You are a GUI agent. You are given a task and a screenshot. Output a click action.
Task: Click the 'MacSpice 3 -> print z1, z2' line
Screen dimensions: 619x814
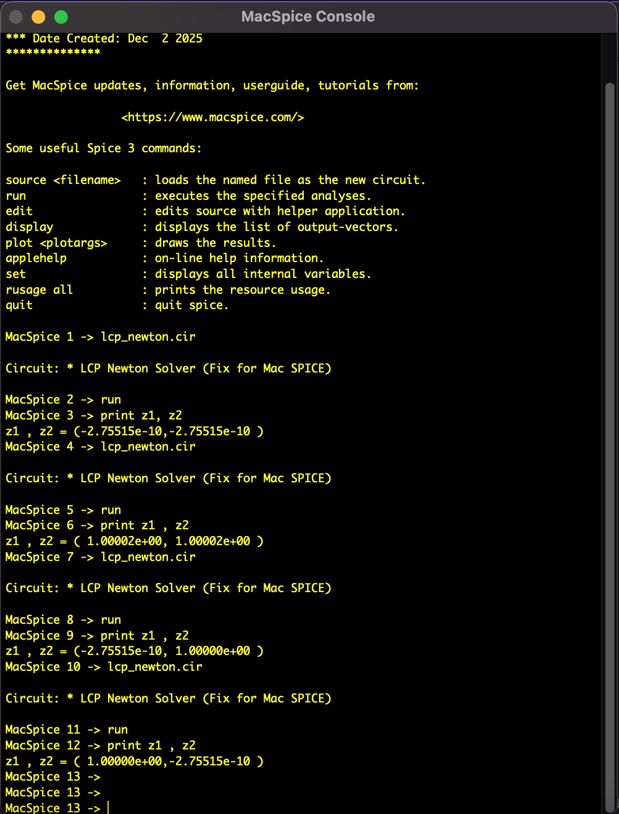pos(94,415)
